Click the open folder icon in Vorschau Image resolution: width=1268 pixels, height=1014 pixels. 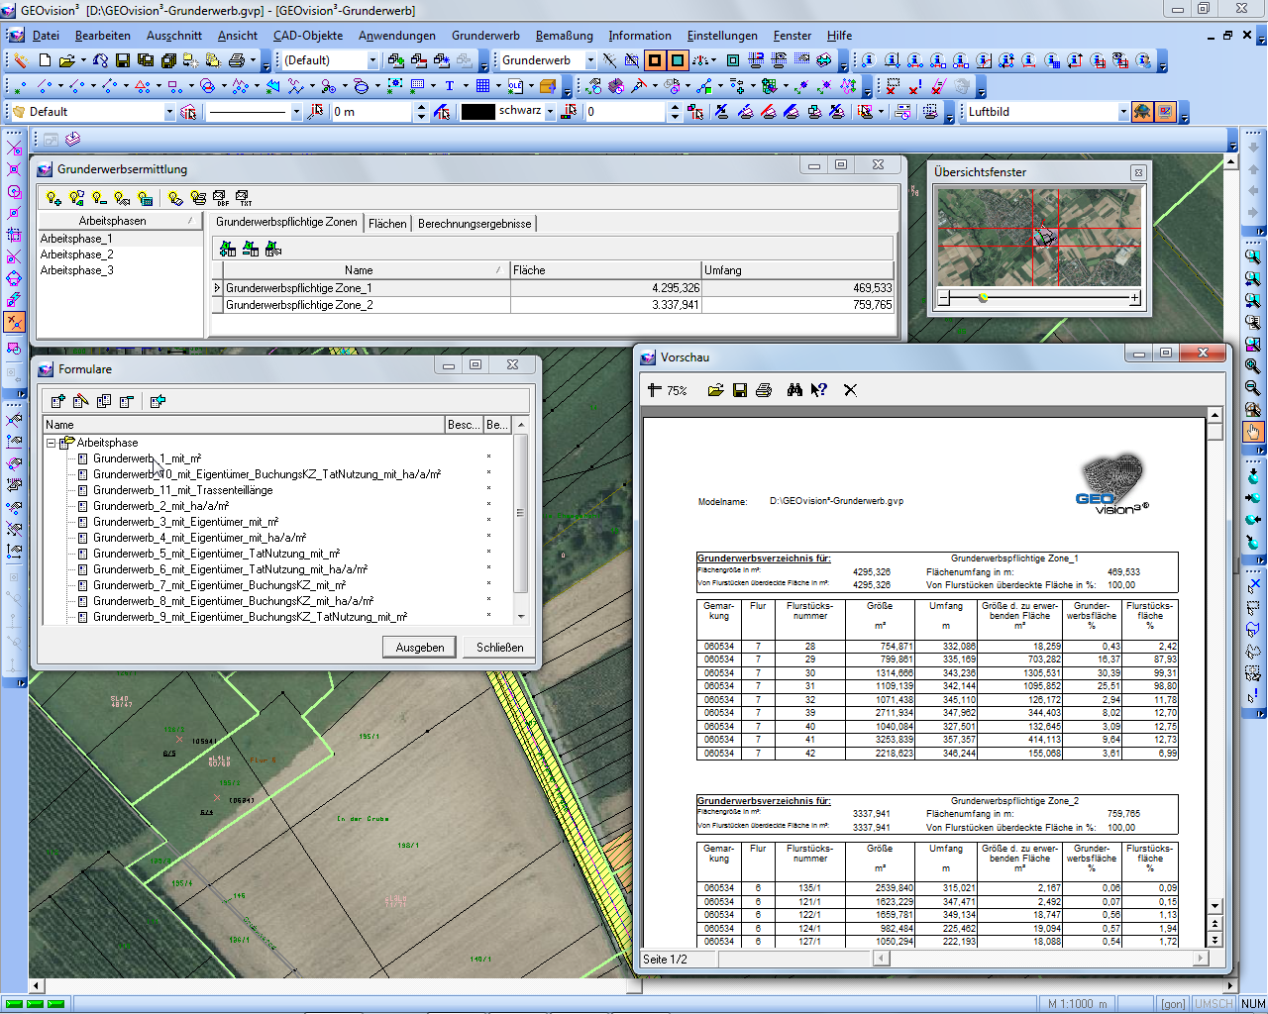[715, 390]
